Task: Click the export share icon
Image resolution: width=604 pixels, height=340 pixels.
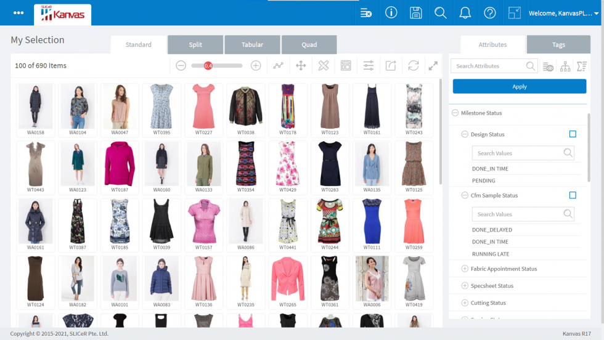Action: (391, 65)
